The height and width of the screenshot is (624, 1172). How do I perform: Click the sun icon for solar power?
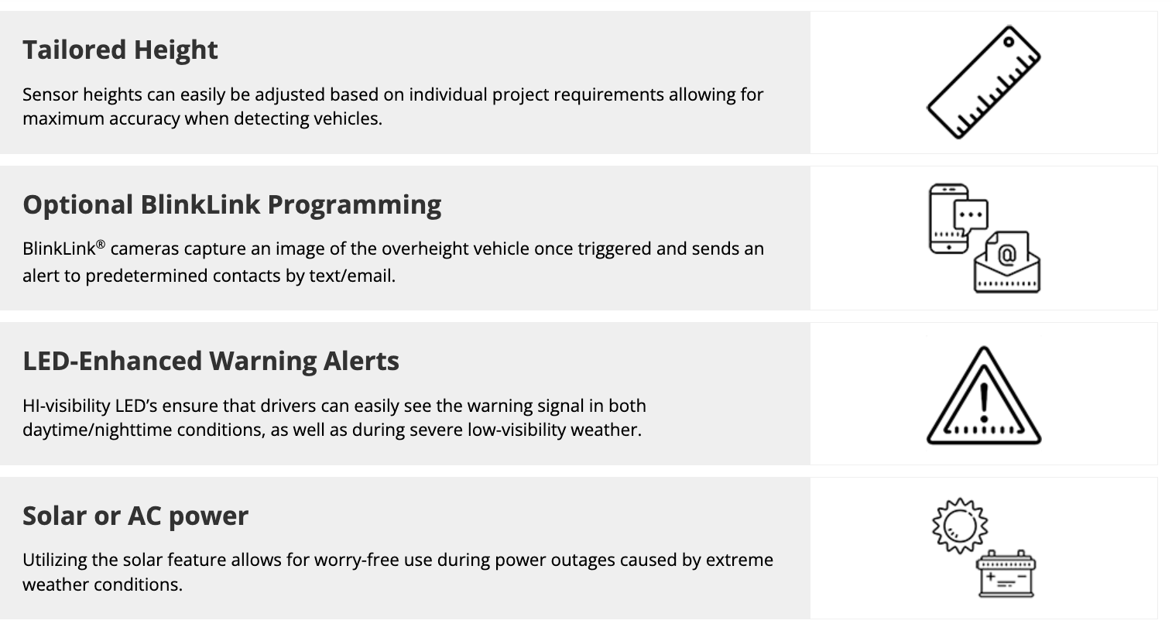pos(960,525)
